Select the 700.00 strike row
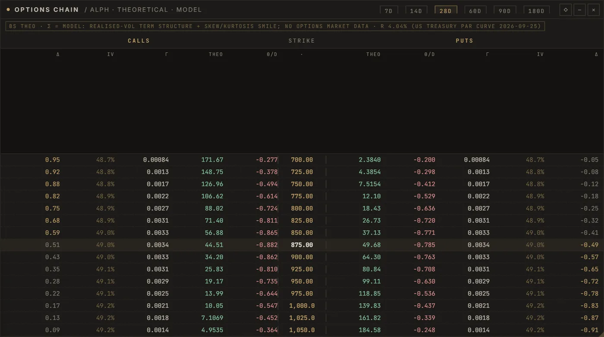 [x=302, y=160]
